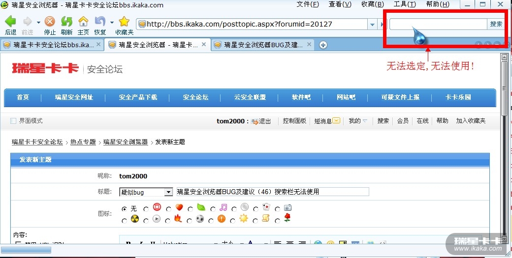Select the play button icon radio button
Image resolution: width=512 pixels, height=258 pixels.
coord(146,221)
